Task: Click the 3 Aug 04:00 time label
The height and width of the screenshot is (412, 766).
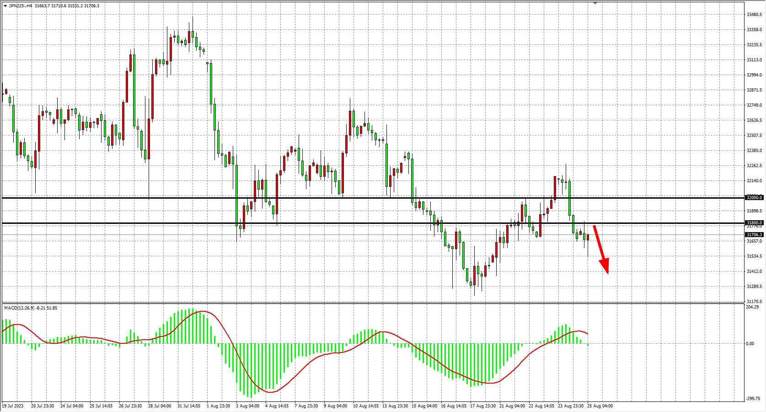Action: (x=247, y=406)
